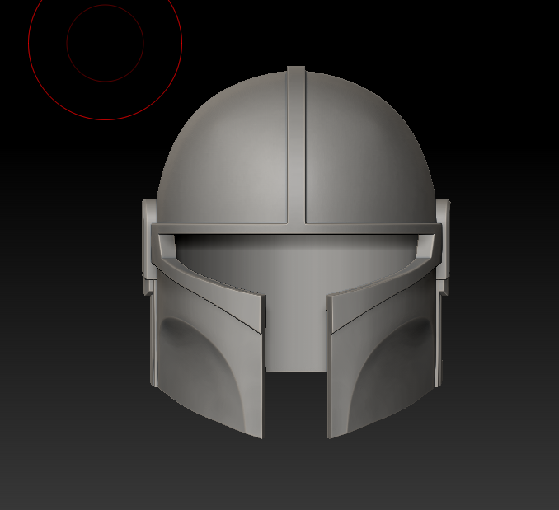Click the vertical ridge on the helmet dome

[296, 140]
